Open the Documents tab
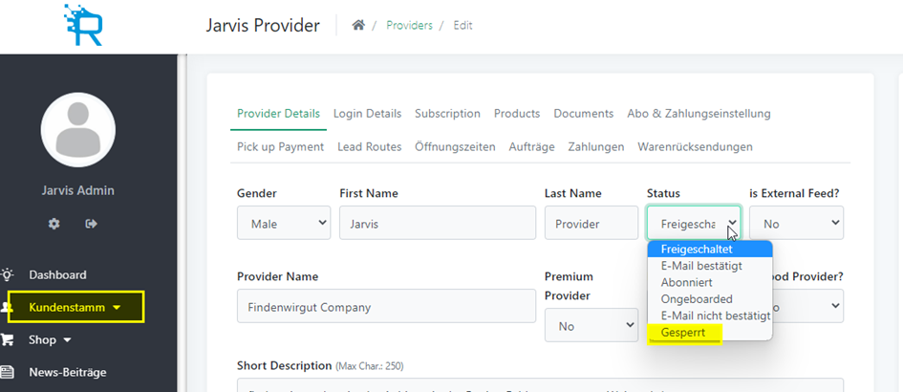This screenshot has height=392, width=903. pyautogui.click(x=584, y=114)
